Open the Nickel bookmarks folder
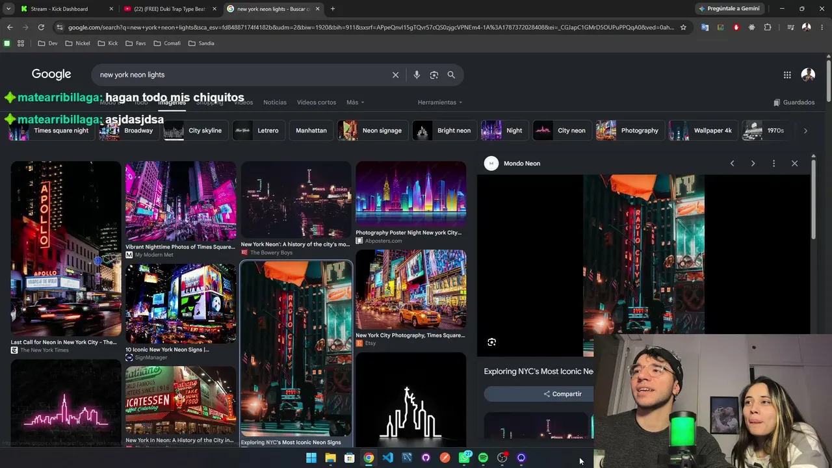The height and width of the screenshot is (468, 832). [77, 44]
